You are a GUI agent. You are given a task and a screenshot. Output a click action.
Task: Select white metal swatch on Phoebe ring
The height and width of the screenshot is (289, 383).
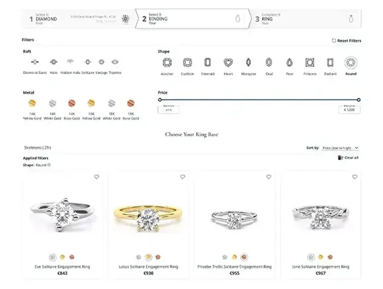click(225, 257)
